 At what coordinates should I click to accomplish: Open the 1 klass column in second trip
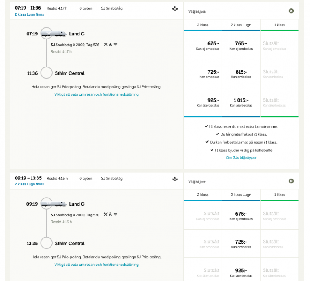coord(280,195)
